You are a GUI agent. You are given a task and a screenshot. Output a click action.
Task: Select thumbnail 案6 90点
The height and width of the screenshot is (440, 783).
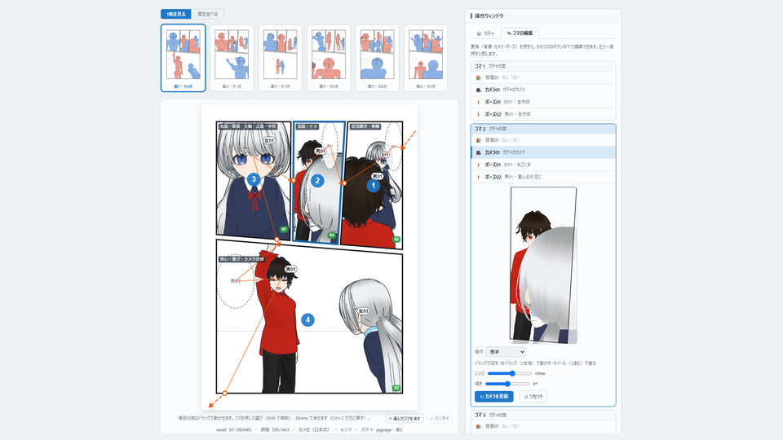426,58
